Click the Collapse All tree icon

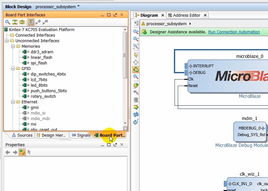point(15,22)
